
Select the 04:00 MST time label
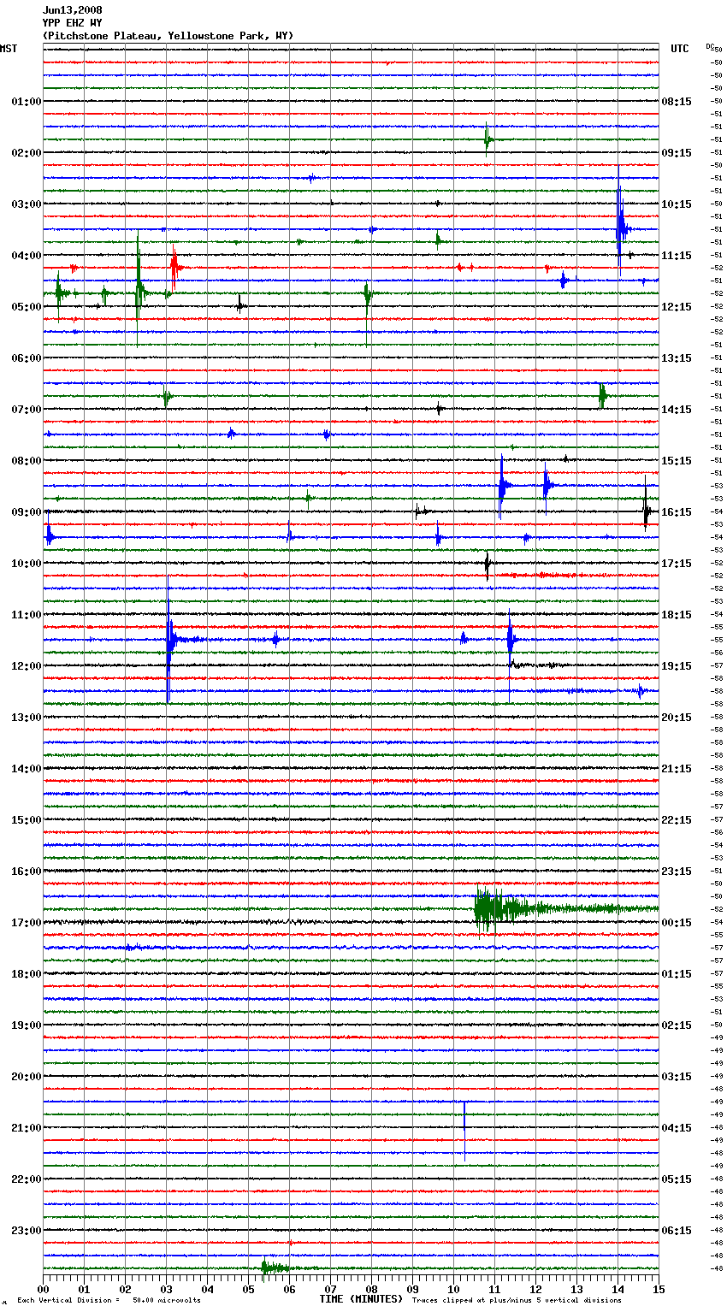point(26,256)
